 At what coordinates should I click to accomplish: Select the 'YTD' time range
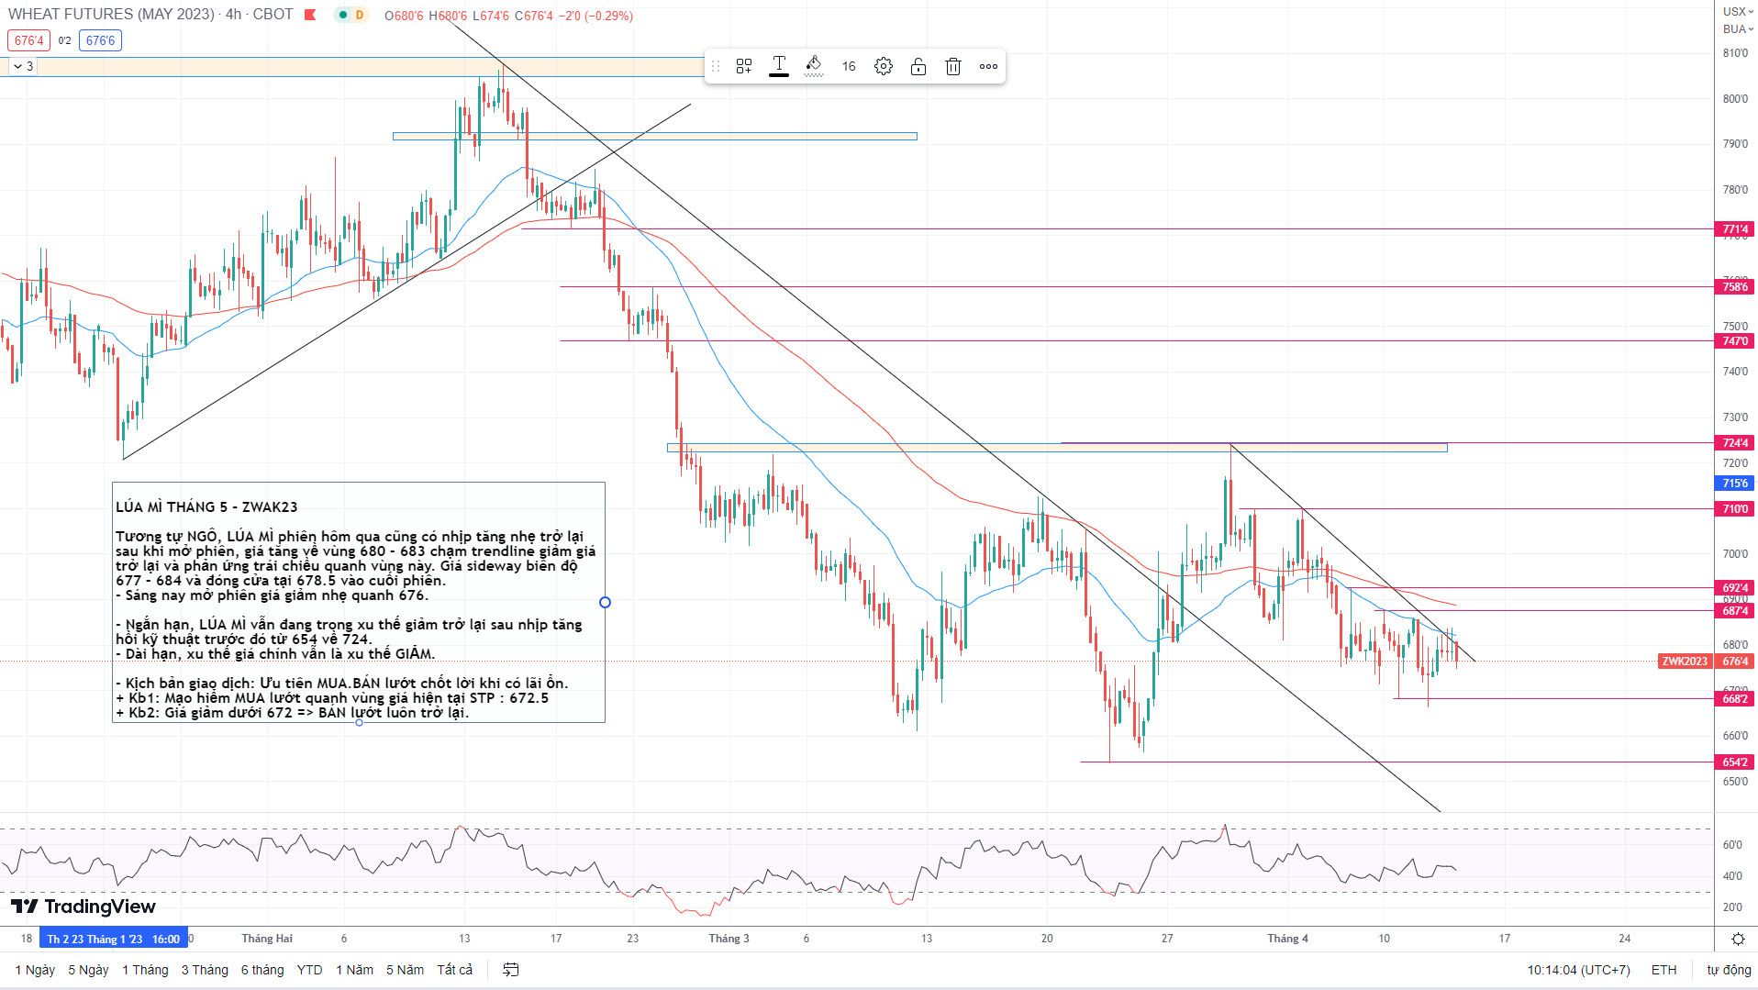click(x=309, y=970)
